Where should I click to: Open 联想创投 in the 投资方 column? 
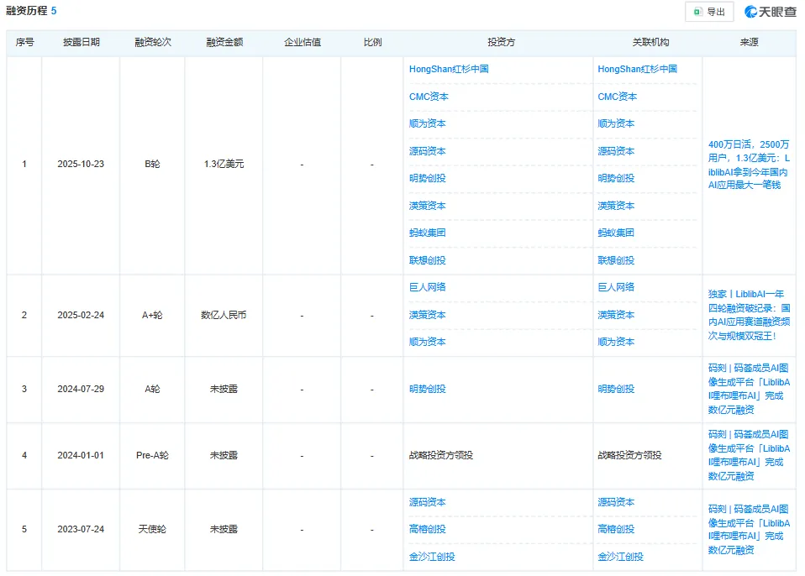click(x=427, y=260)
